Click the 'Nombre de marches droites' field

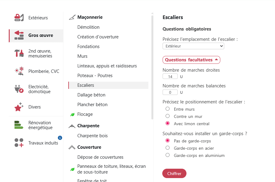tap(170, 76)
